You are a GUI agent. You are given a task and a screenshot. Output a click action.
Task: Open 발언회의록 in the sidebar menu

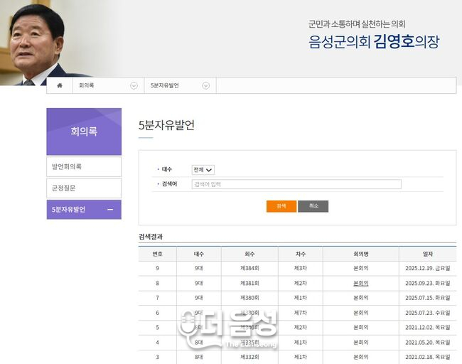coord(84,166)
